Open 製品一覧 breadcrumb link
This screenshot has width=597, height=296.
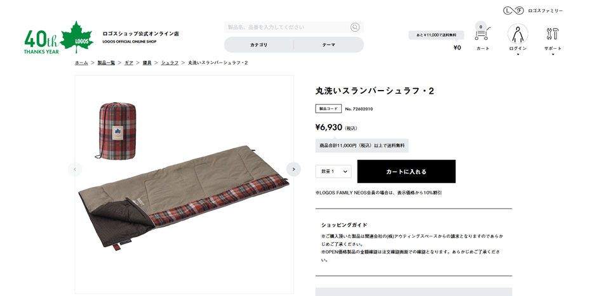106,63
